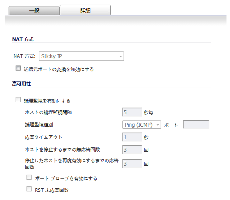230x200 pixels.
Task: Click the 停止したホストを再度有効にする応答回数 field
Action: click(x=132, y=163)
